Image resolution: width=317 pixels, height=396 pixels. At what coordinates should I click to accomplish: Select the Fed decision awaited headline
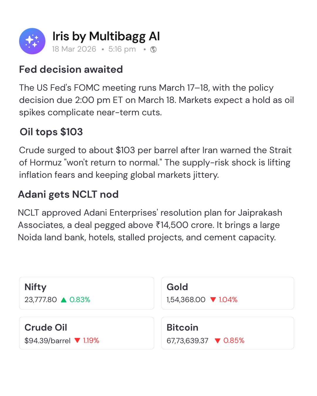(x=71, y=70)
